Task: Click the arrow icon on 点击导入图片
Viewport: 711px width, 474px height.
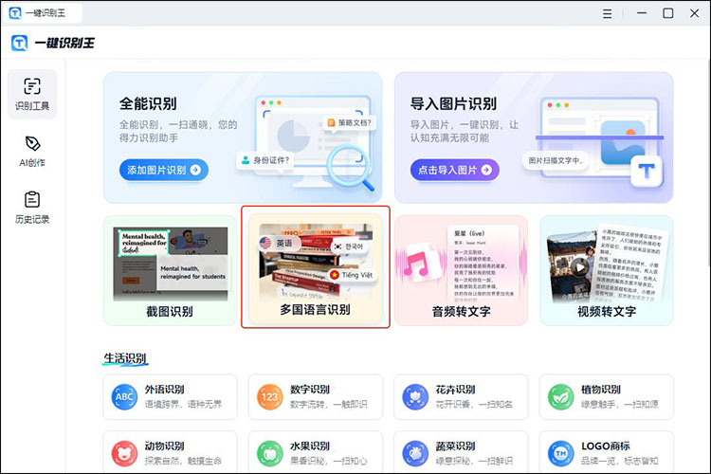Action: click(x=486, y=170)
